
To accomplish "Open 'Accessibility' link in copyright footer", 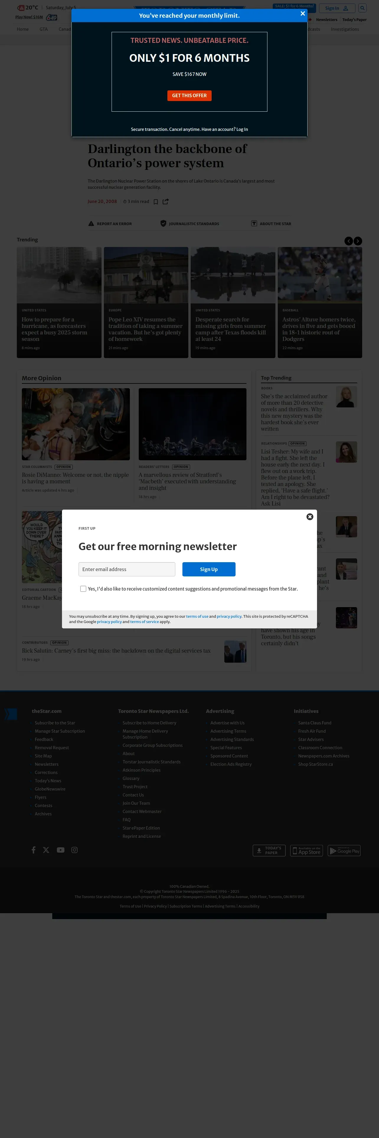I will (249, 906).
